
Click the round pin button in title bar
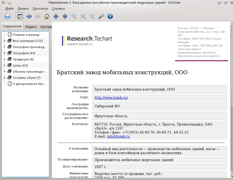point(9,2)
